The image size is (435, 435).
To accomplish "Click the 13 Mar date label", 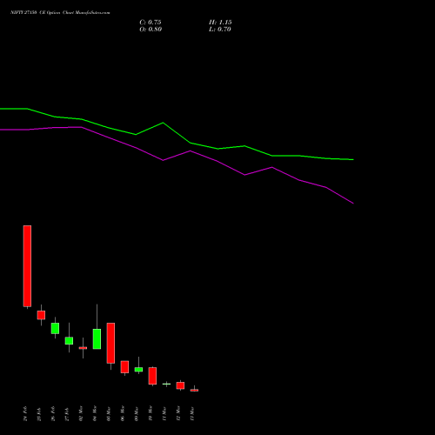I will pyautogui.click(x=192, y=413).
